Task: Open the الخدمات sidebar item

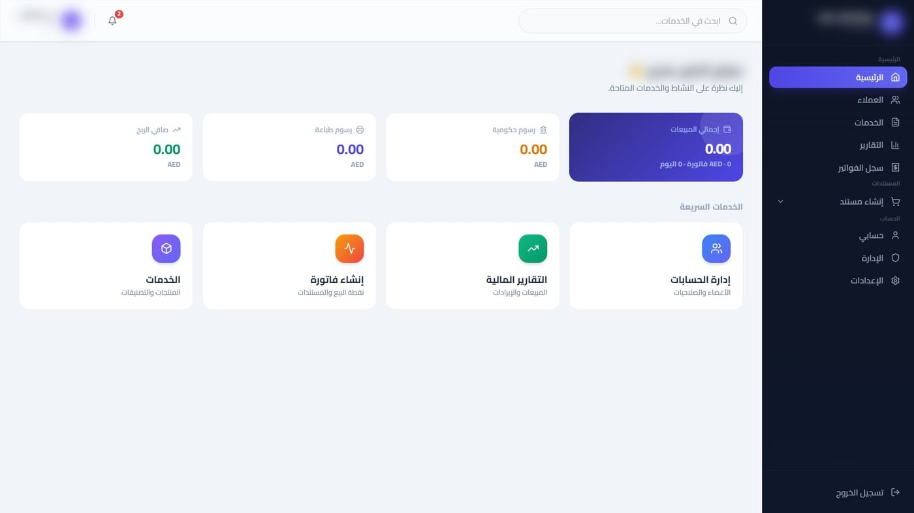Action: [838, 123]
